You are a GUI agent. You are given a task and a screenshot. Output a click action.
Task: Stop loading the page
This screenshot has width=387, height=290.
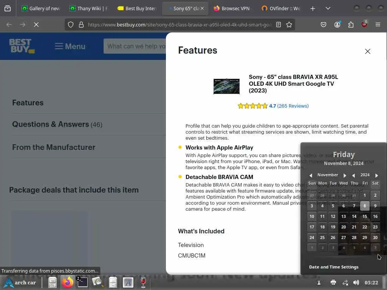point(36,25)
